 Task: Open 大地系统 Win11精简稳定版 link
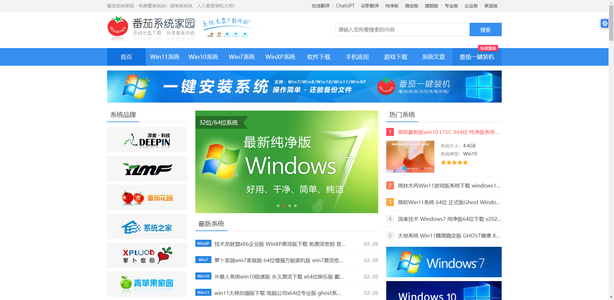click(x=449, y=236)
